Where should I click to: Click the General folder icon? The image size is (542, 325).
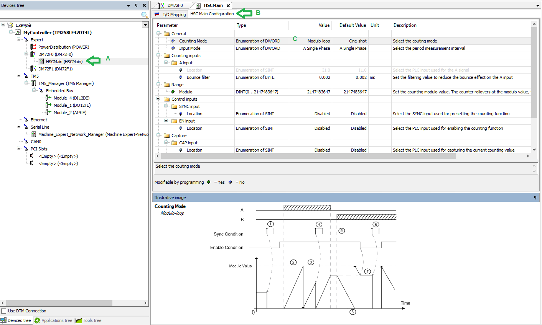166,34
